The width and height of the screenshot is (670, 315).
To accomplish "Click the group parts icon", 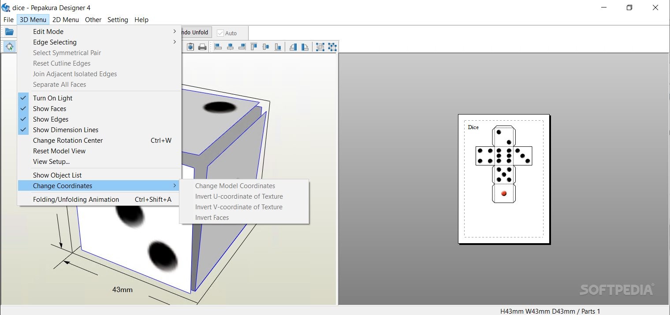I will tap(320, 47).
